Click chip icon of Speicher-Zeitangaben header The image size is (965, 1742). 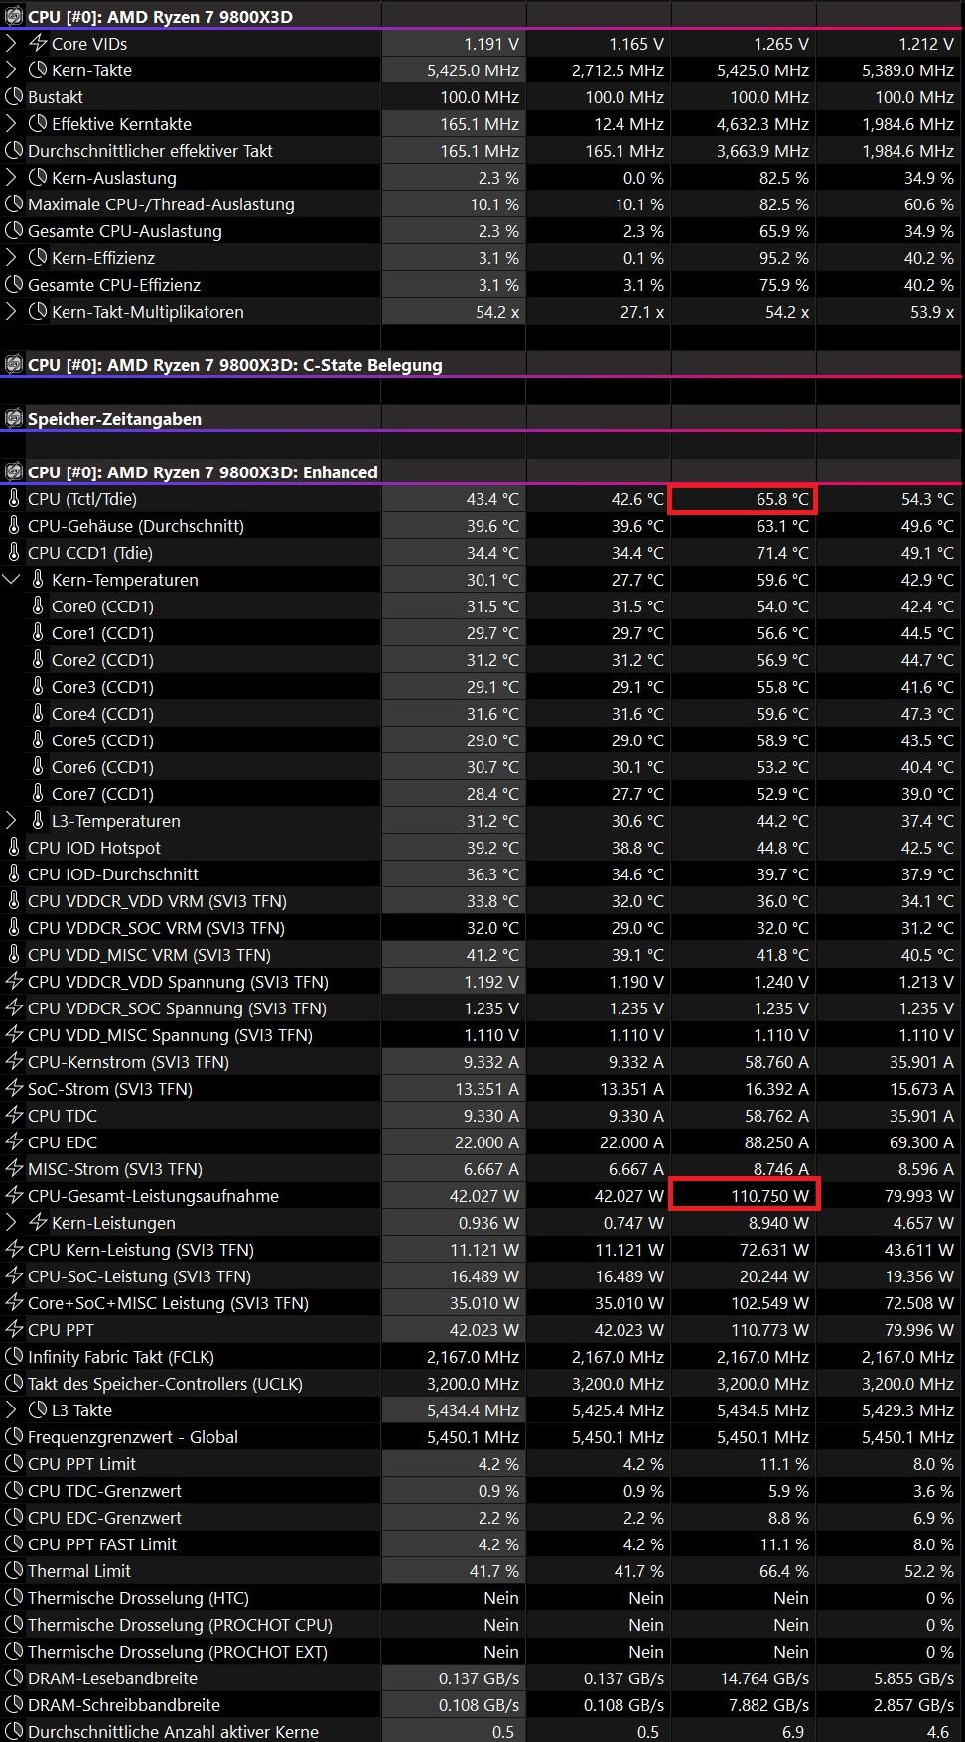pyautogui.click(x=14, y=419)
